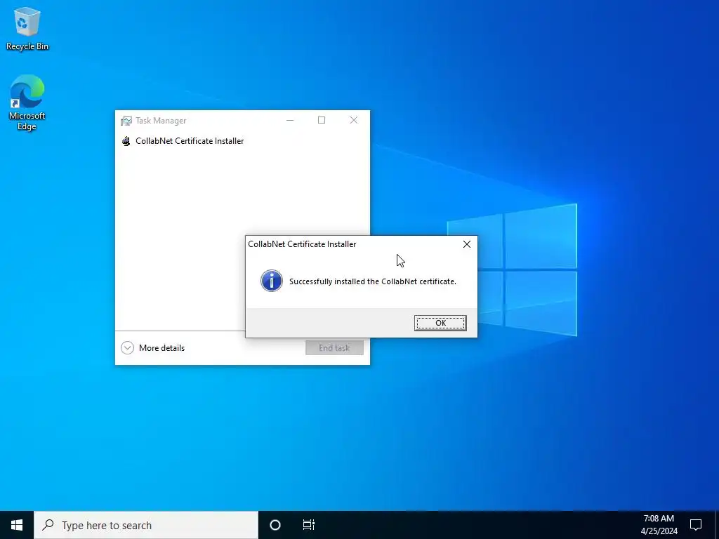Open Task View on the taskbar
Viewport: 719px width, 539px height.
[x=309, y=525]
